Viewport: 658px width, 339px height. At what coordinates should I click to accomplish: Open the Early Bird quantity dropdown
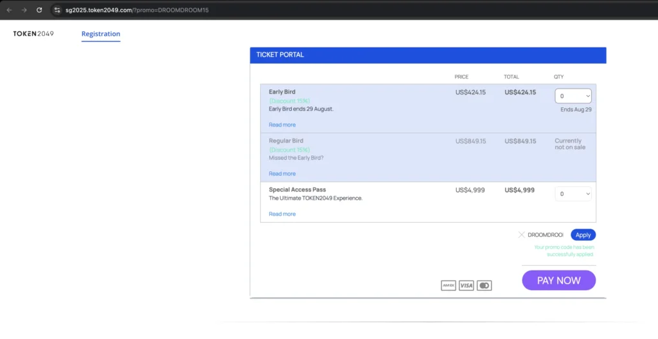[573, 96]
